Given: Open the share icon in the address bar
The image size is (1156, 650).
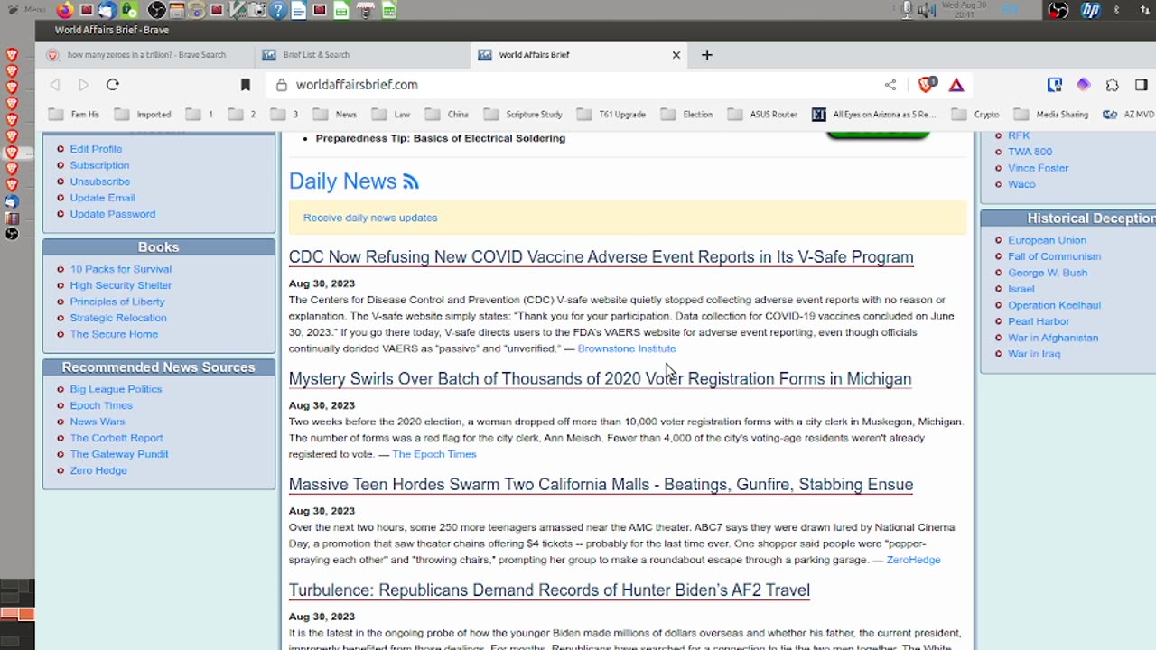Looking at the screenshot, I should [x=890, y=85].
